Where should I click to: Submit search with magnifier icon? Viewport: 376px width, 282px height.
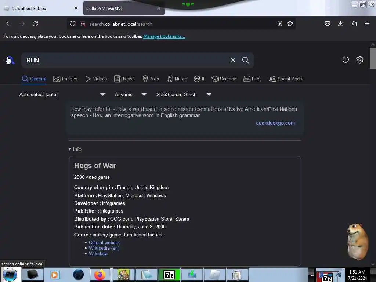pyautogui.click(x=246, y=60)
